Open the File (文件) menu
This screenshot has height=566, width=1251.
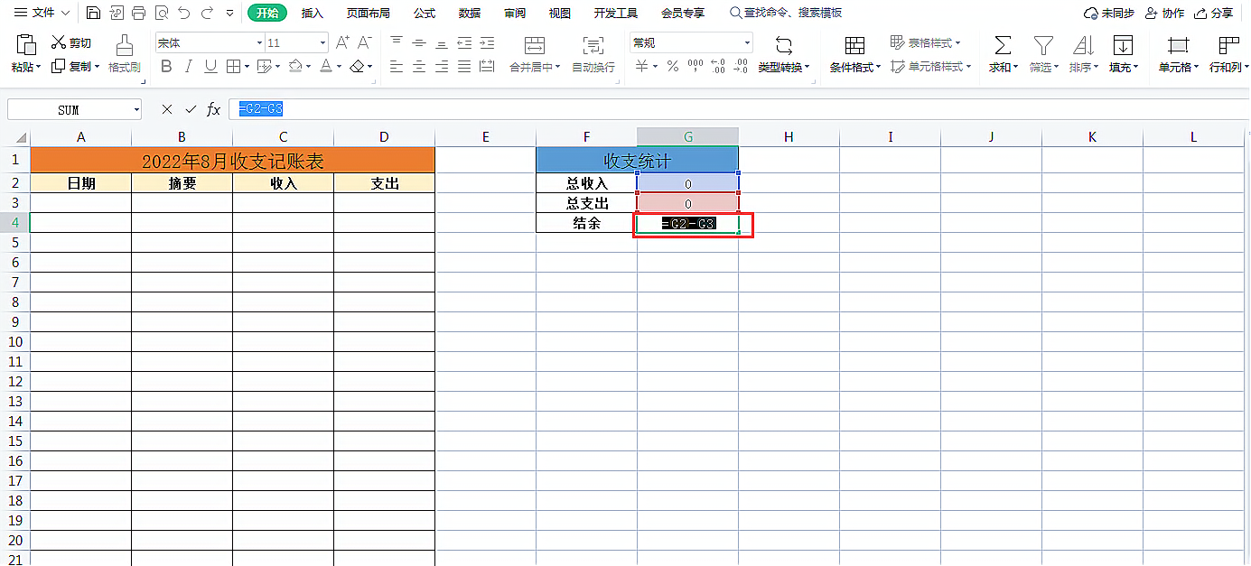(42, 13)
